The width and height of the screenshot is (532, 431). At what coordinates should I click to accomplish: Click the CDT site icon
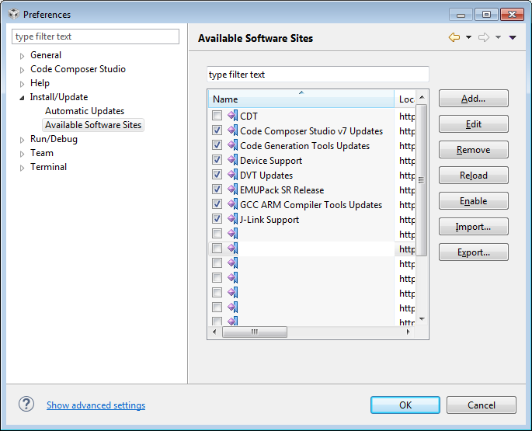233,116
